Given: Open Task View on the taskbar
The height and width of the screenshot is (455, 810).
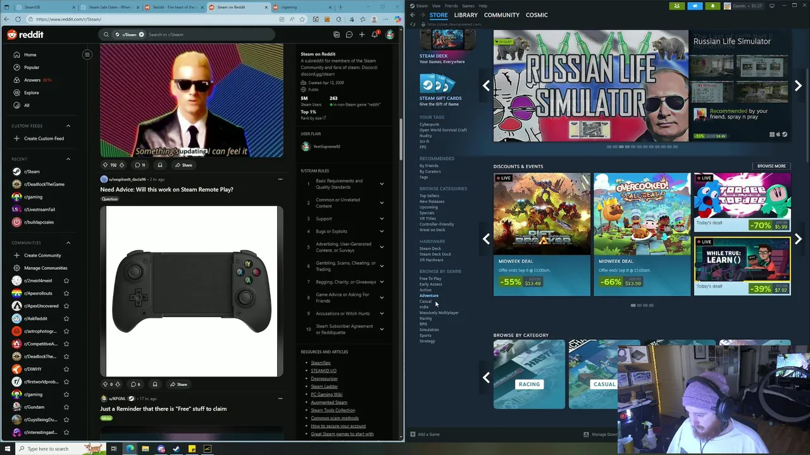Looking at the screenshot, I should 114,449.
